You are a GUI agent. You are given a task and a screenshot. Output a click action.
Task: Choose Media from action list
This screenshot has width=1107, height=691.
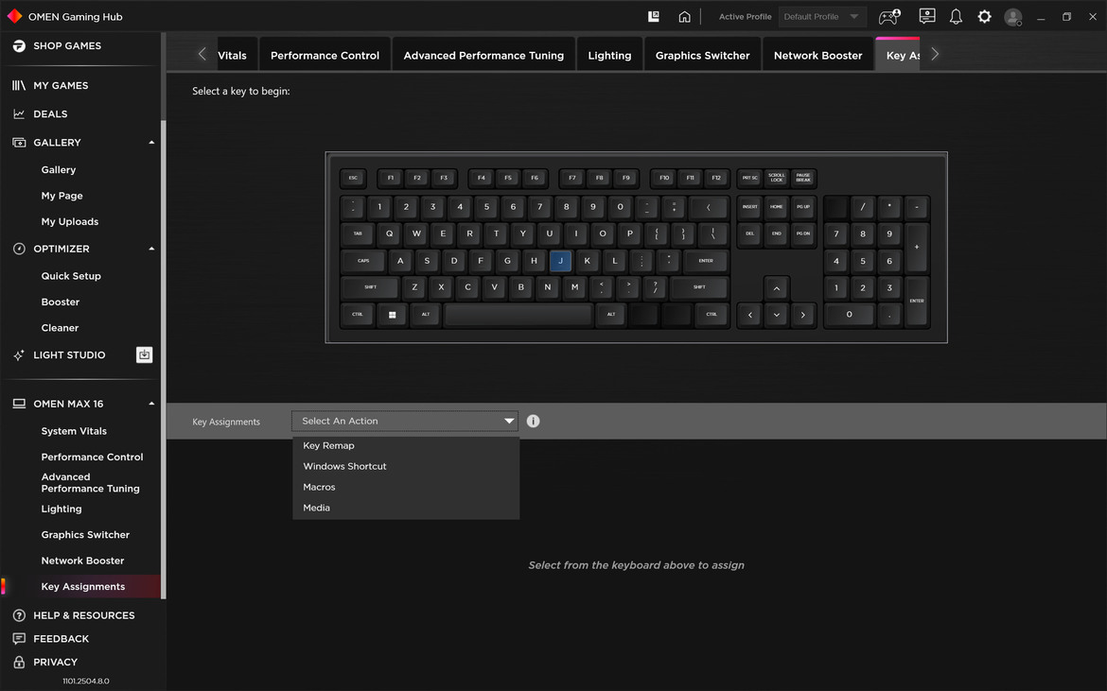(406, 508)
